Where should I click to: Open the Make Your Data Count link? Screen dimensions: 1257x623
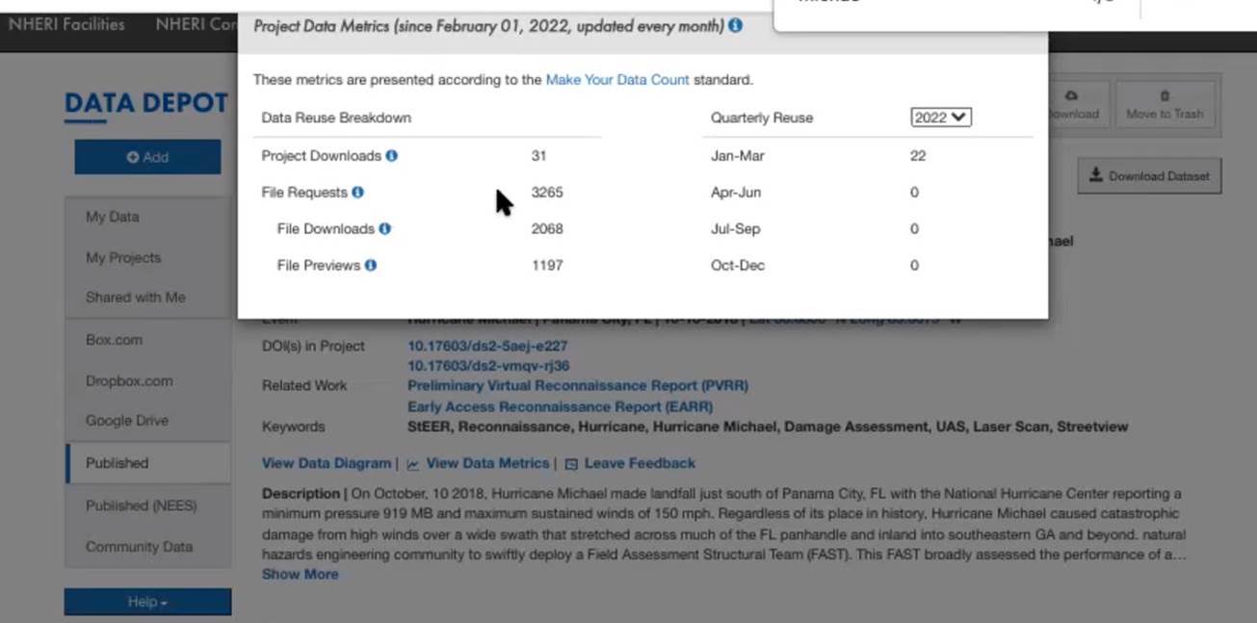point(617,80)
